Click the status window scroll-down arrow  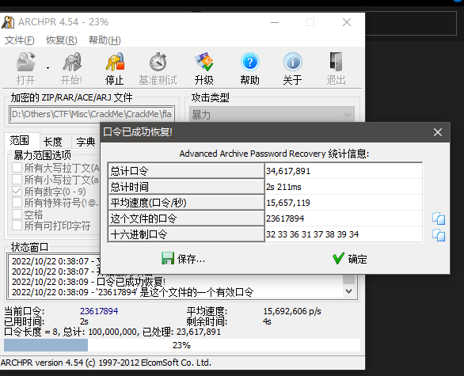[x=349, y=291]
